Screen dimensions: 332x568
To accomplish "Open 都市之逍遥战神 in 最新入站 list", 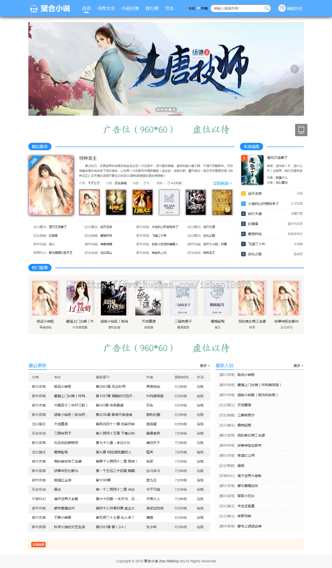I will tap(249, 526).
